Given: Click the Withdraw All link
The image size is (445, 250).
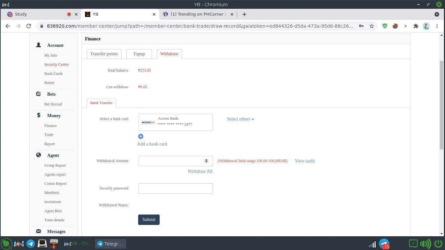Looking at the screenshot, I should coord(200,171).
